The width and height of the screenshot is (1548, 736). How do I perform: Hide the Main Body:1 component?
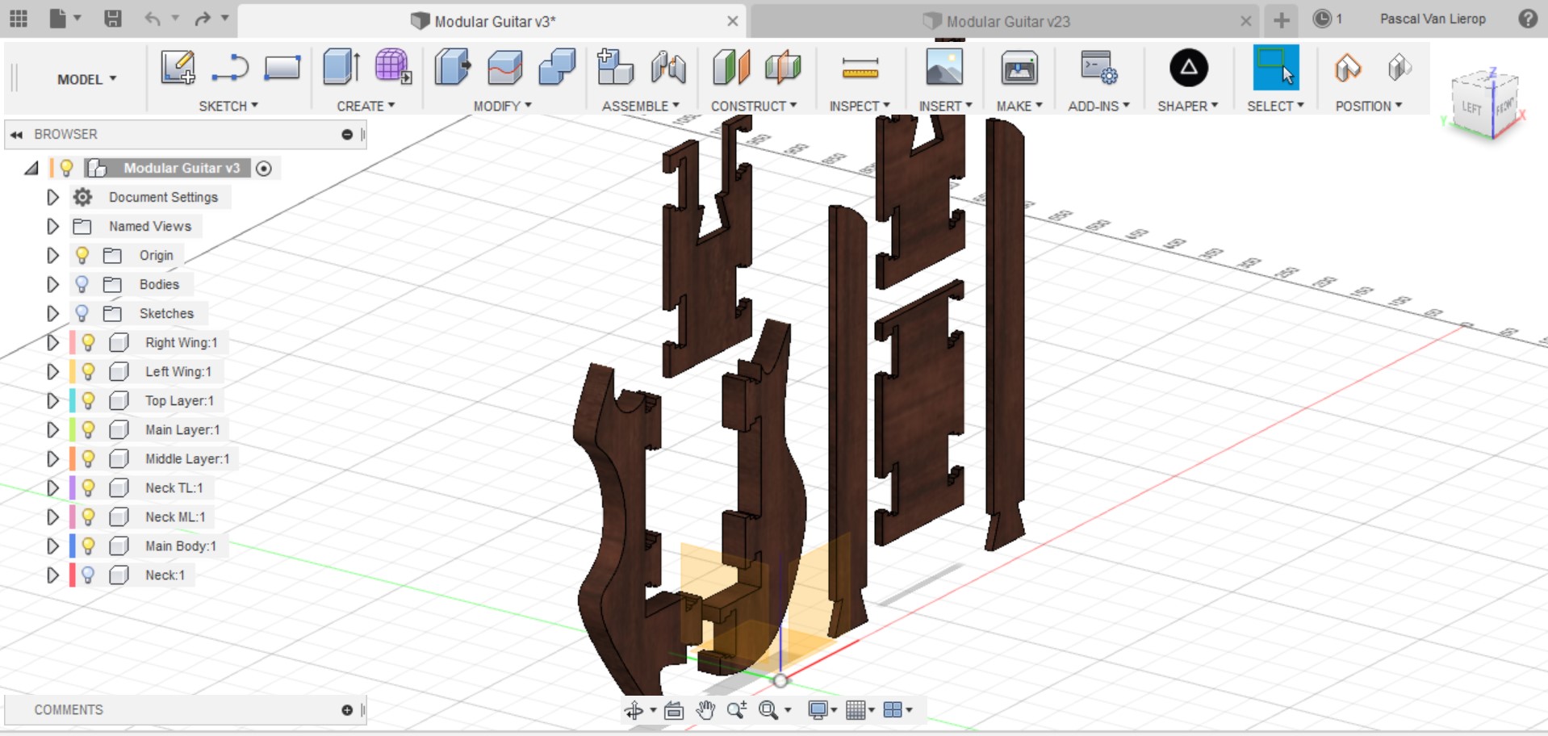point(88,546)
